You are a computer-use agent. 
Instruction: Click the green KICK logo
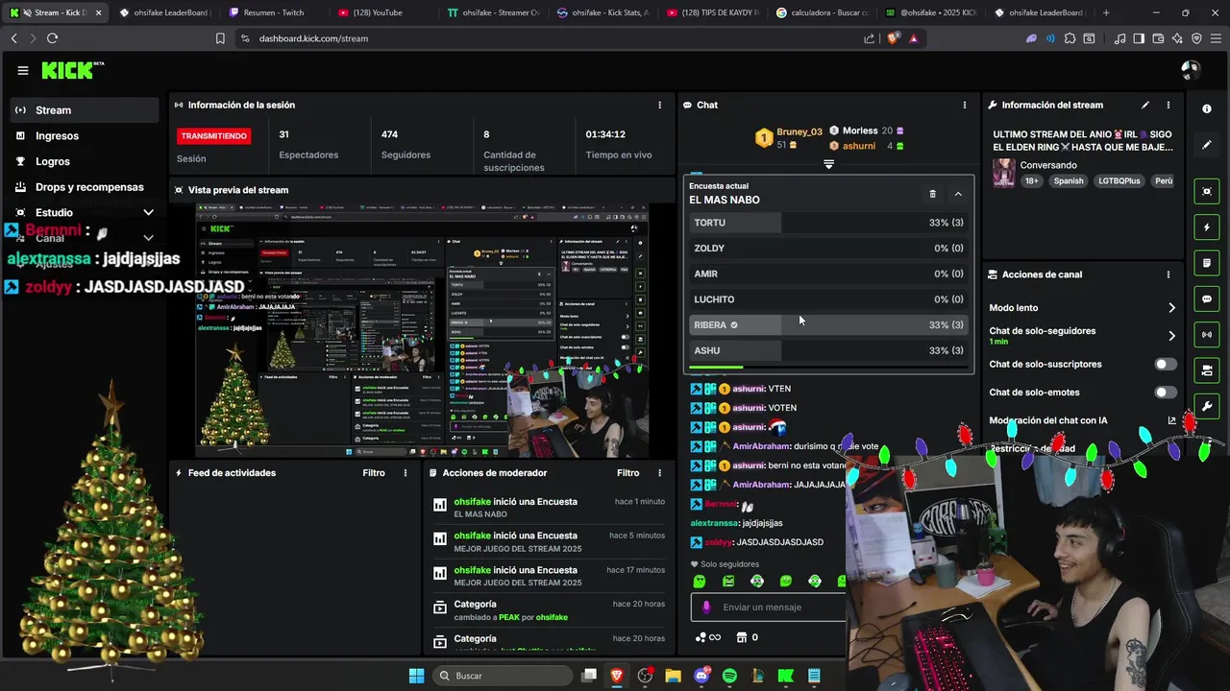68,70
